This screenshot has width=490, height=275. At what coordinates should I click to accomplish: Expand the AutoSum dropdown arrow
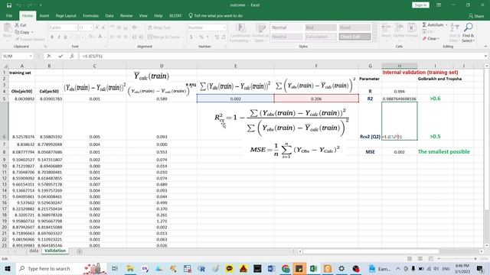coord(446,25)
